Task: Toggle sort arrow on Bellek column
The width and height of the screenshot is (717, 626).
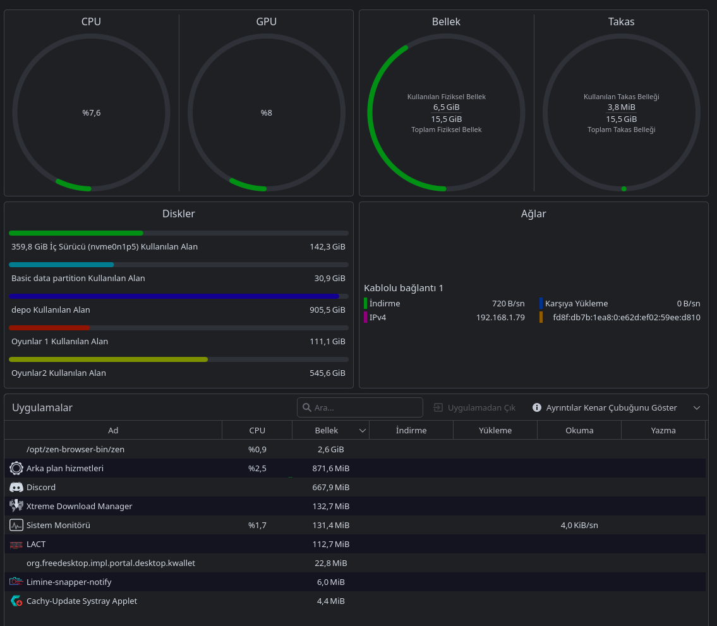Action: pyautogui.click(x=363, y=430)
